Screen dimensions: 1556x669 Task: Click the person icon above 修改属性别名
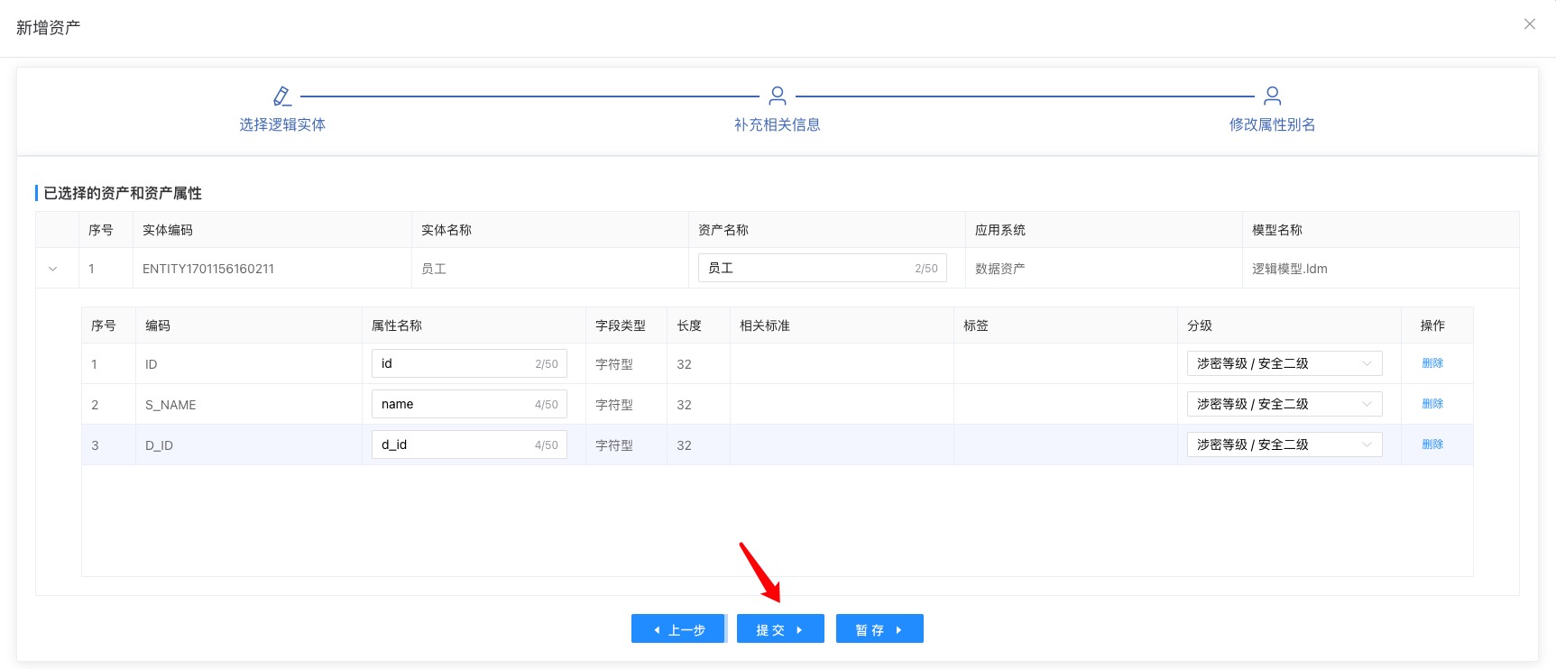(1273, 96)
